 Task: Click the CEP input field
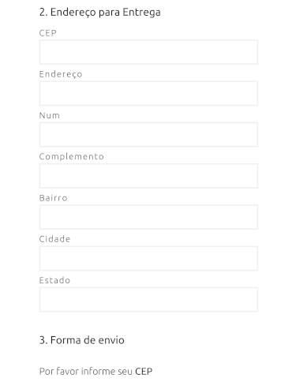click(148, 52)
